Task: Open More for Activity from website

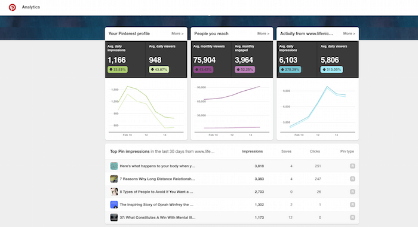Action: click(x=349, y=33)
